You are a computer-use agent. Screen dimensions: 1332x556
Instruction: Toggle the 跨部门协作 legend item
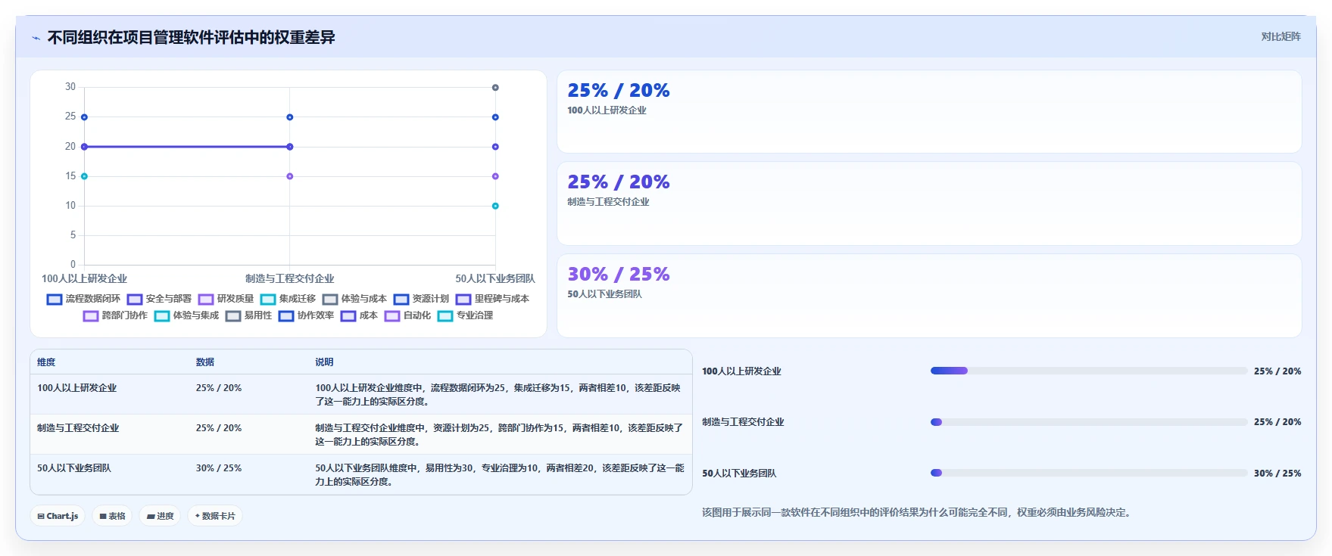point(115,315)
